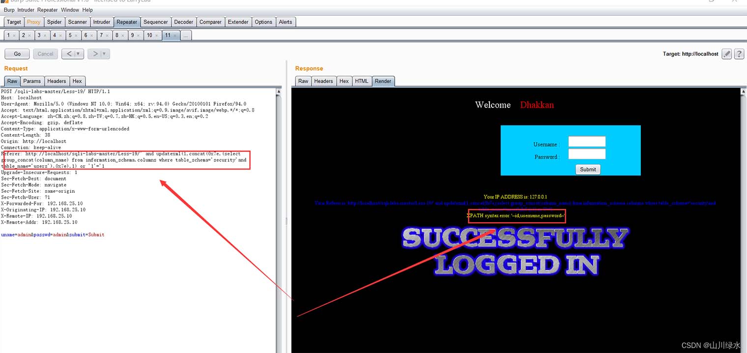Open Repeater help question-mark icon

click(x=739, y=54)
